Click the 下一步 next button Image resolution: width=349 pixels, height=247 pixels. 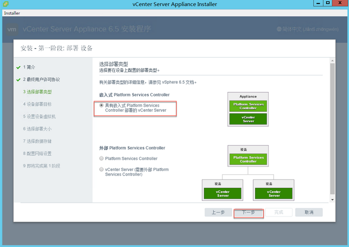(x=248, y=212)
